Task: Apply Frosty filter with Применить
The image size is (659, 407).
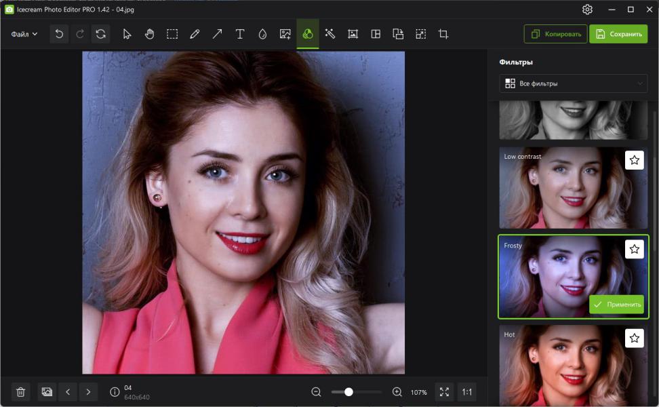Action: [x=616, y=305]
